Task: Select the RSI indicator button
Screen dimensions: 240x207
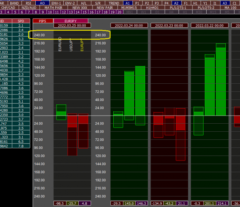Action: pyautogui.click(x=28, y=3)
